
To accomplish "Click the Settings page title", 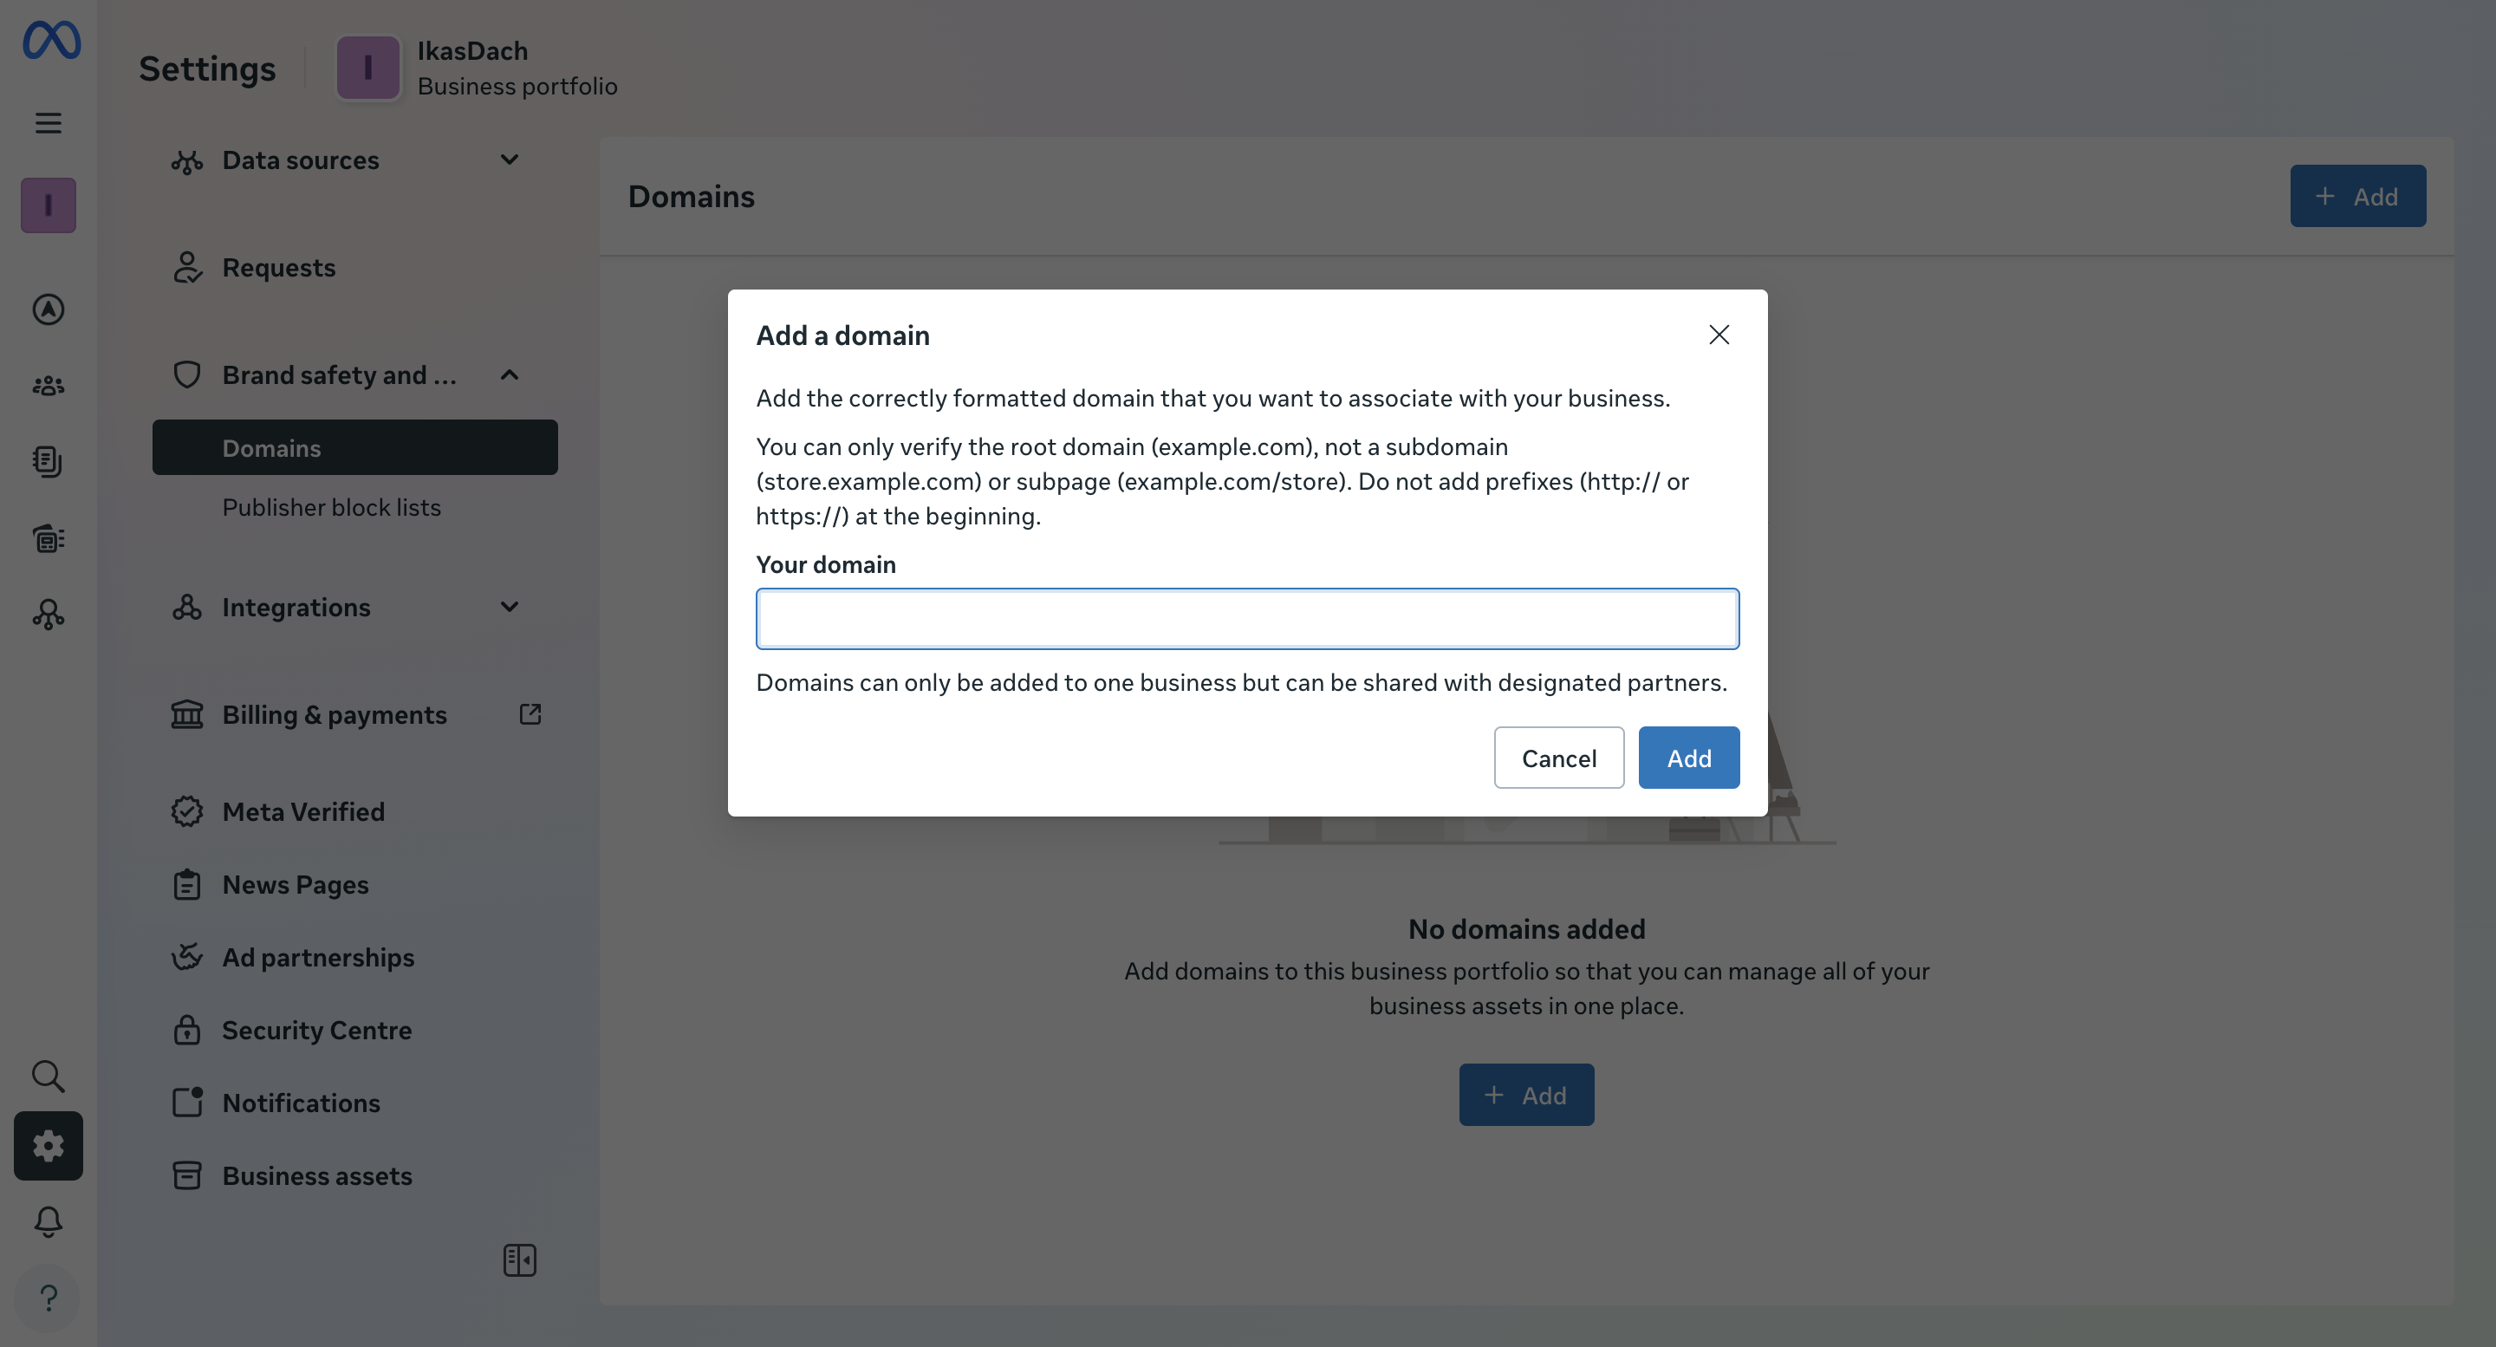I will coord(207,68).
